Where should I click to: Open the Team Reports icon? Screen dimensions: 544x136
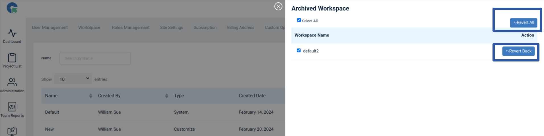[x=12, y=107]
